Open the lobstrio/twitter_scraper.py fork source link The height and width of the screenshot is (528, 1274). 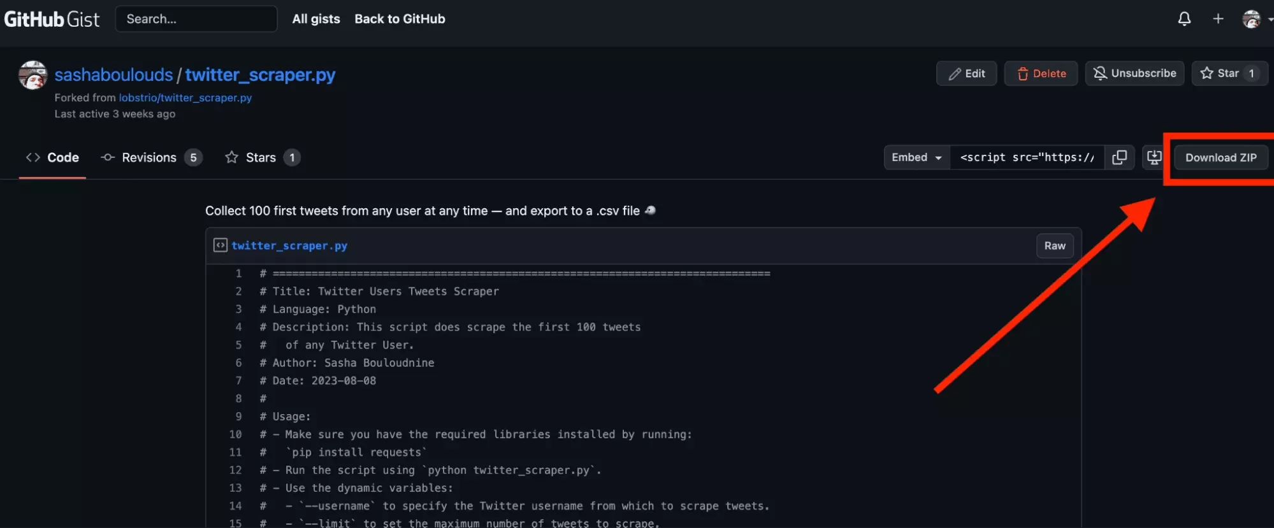[x=185, y=97]
